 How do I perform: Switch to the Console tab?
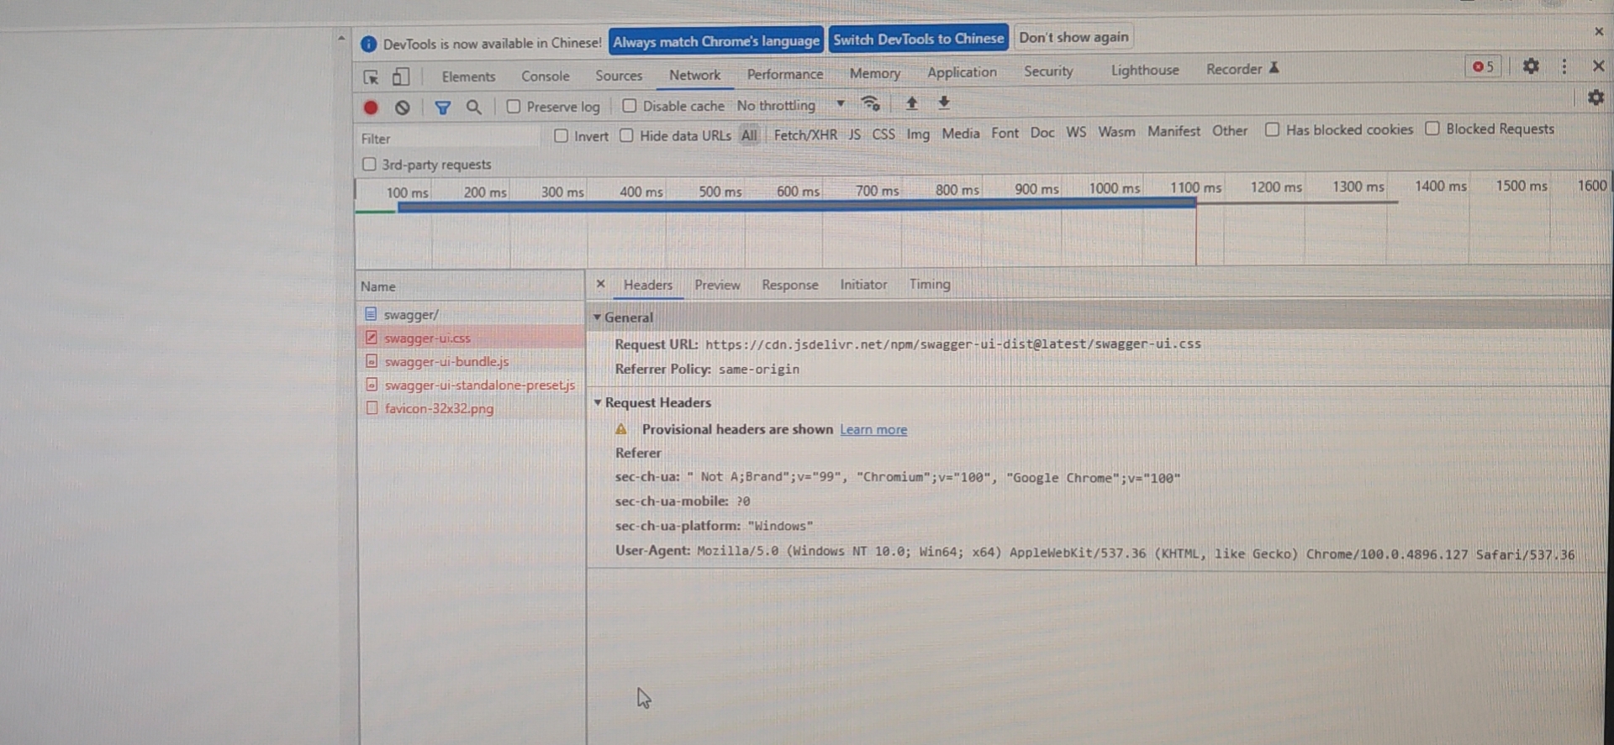(x=546, y=76)
